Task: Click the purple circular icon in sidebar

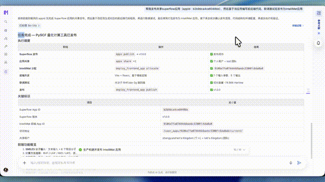Action: pyautogui.click(x=6, y=72)
